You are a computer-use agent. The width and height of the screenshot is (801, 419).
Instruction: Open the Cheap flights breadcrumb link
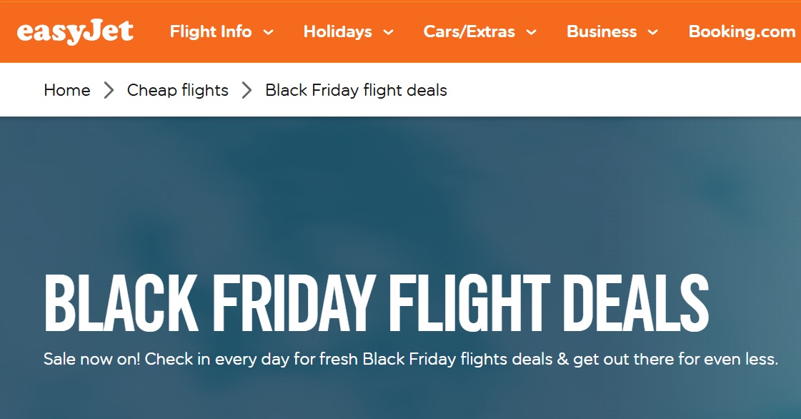[x=178, y=90]
